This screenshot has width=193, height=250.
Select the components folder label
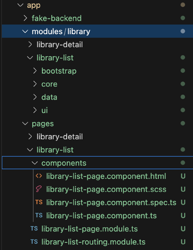point(64,163)
